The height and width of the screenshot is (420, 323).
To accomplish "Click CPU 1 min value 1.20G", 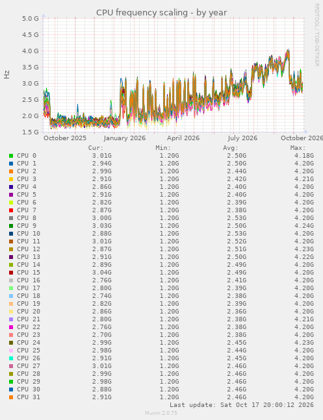I will [169, 164].
